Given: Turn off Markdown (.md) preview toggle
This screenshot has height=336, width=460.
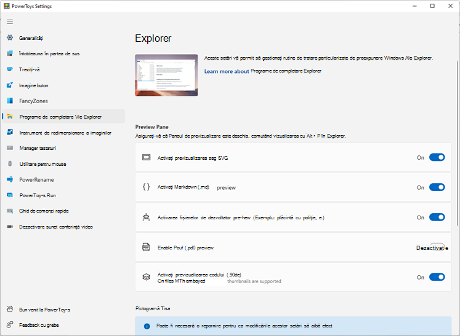Looking at the screenshot, I should (x=437, y=187).
